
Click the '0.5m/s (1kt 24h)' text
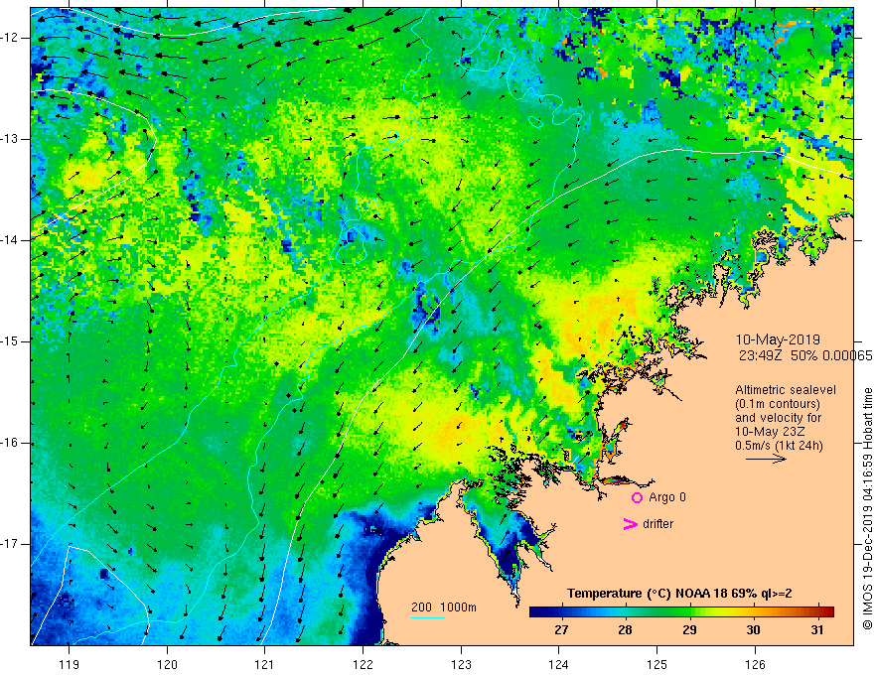[x=779, y=445]
